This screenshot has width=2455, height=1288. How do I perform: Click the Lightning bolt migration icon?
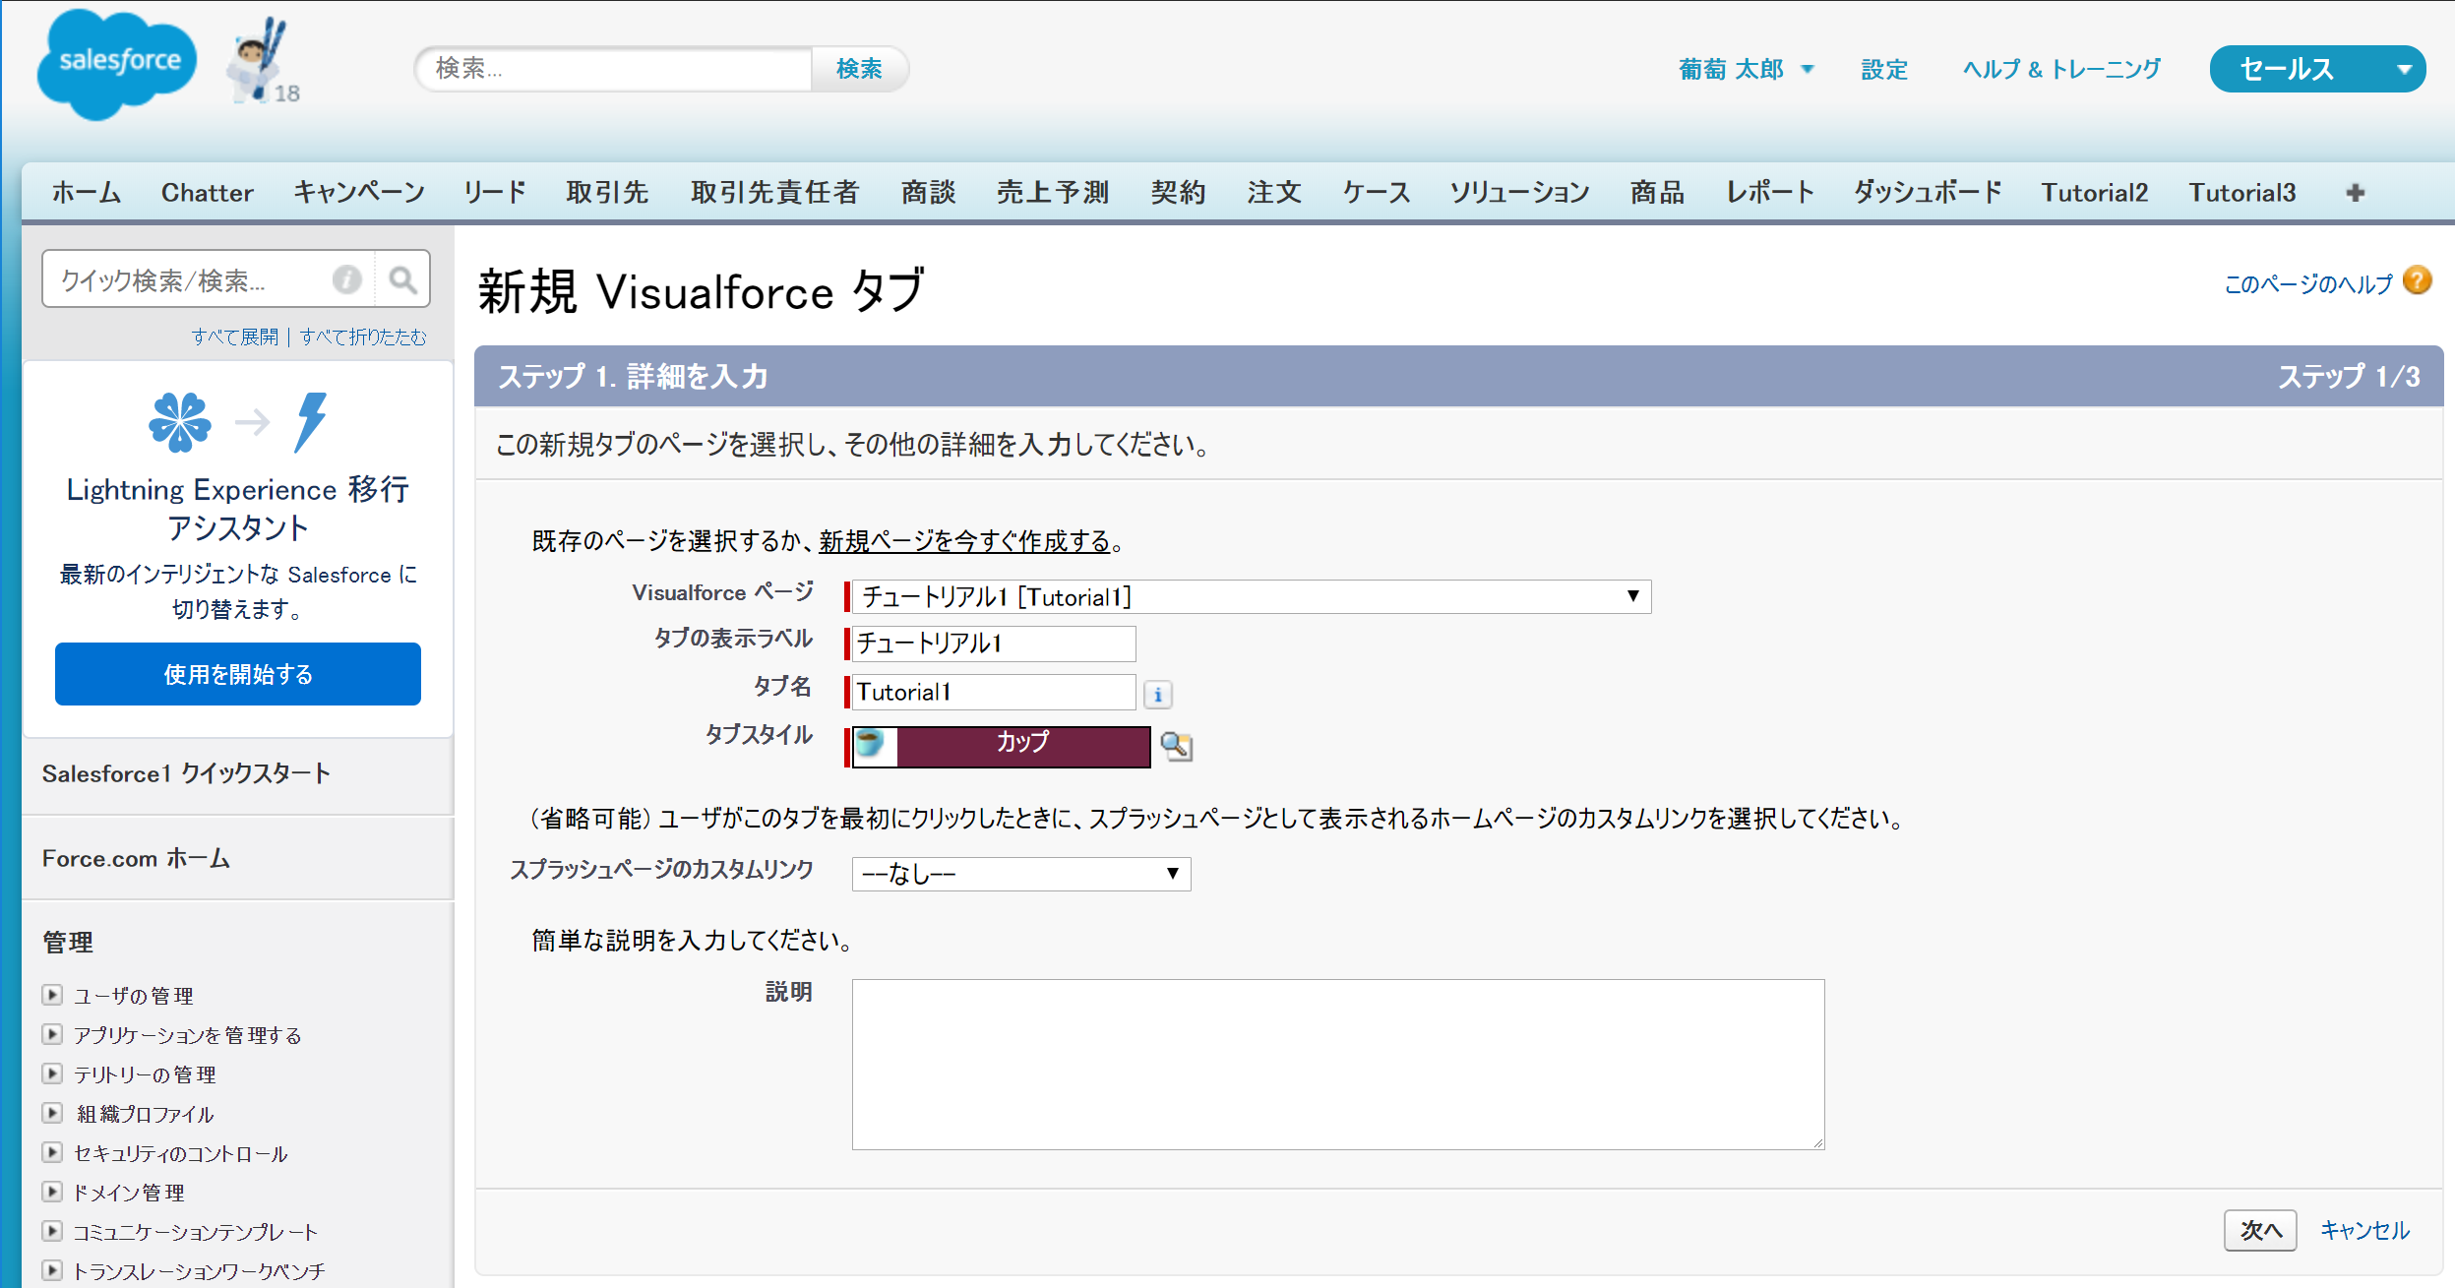[x=310, y=422]
